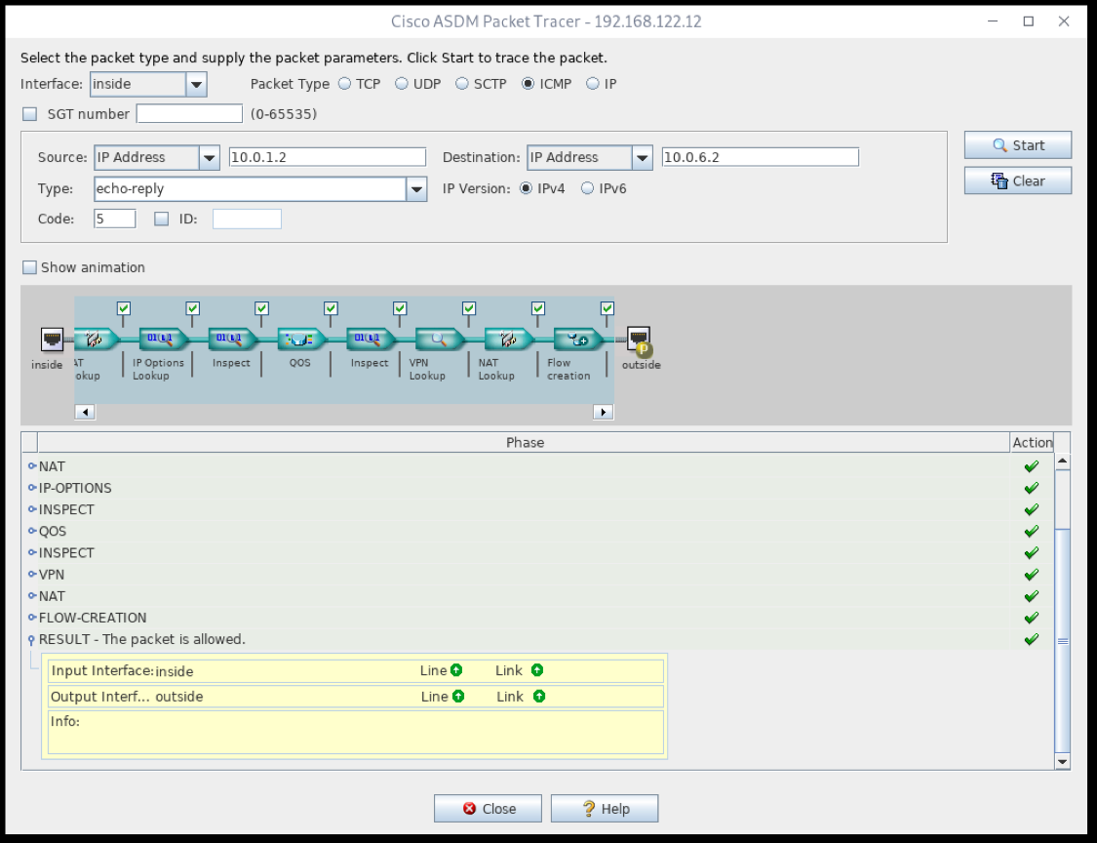Enable the Show animation checkbox
This screenshot has height=843, width=1097.
(29, 266)
